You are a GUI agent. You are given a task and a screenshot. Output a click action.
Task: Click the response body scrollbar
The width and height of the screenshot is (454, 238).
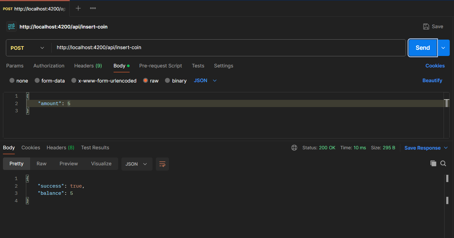tap(447, 200)
